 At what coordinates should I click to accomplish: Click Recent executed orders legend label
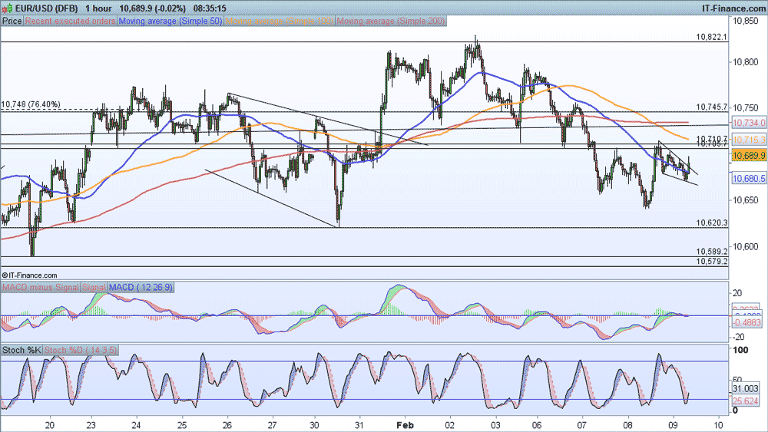(70, 21)
